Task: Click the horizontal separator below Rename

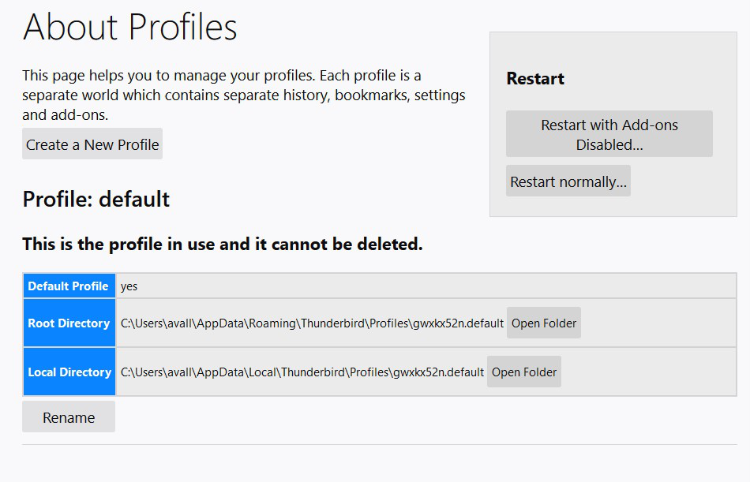Action: [x=379, y=445]
